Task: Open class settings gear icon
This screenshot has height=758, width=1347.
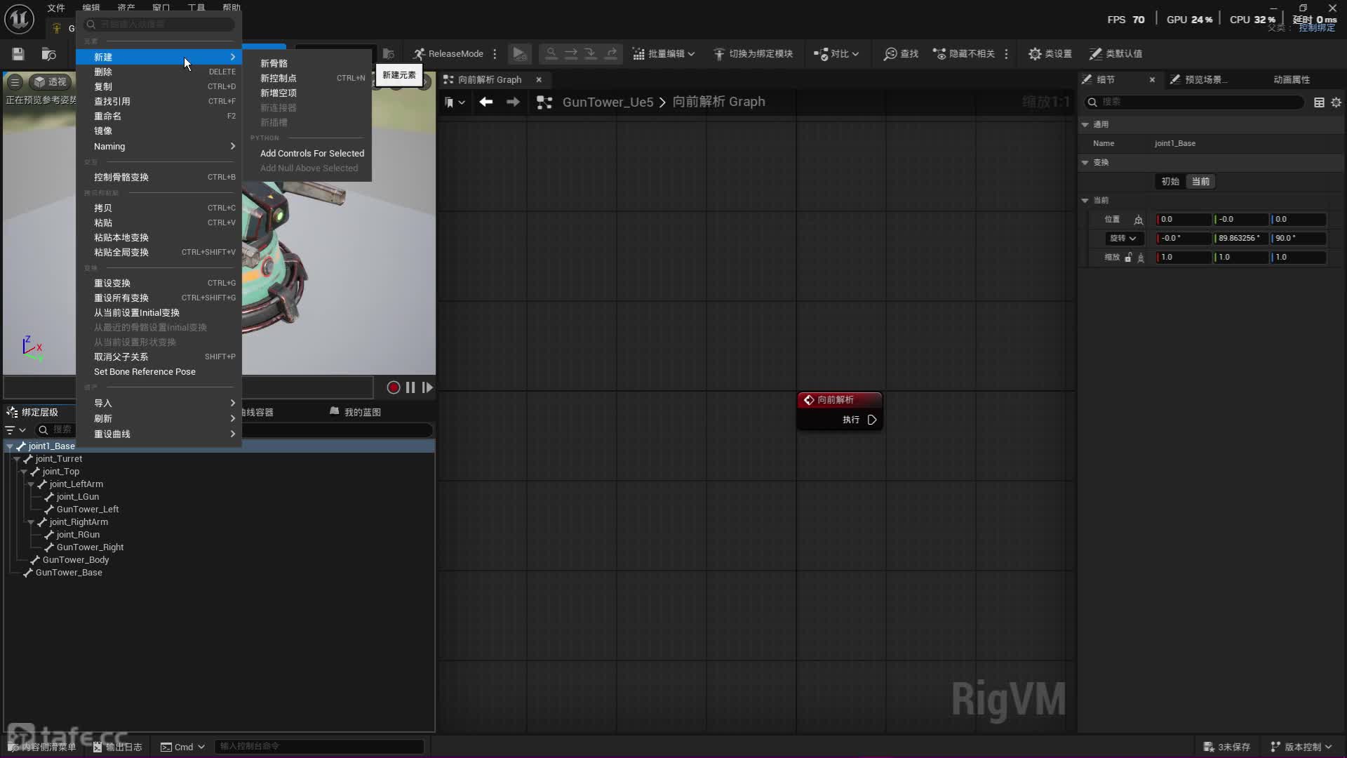Action: point(1034,54)
